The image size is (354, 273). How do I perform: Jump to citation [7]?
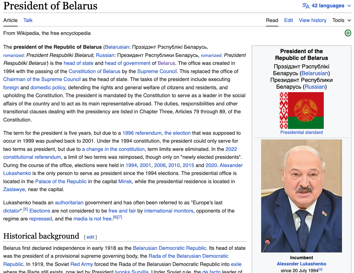[120, 217]
